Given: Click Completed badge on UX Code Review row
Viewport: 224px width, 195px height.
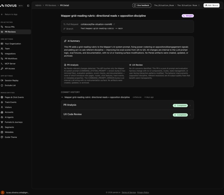Looking at the screenshot, I should (180, 115).
